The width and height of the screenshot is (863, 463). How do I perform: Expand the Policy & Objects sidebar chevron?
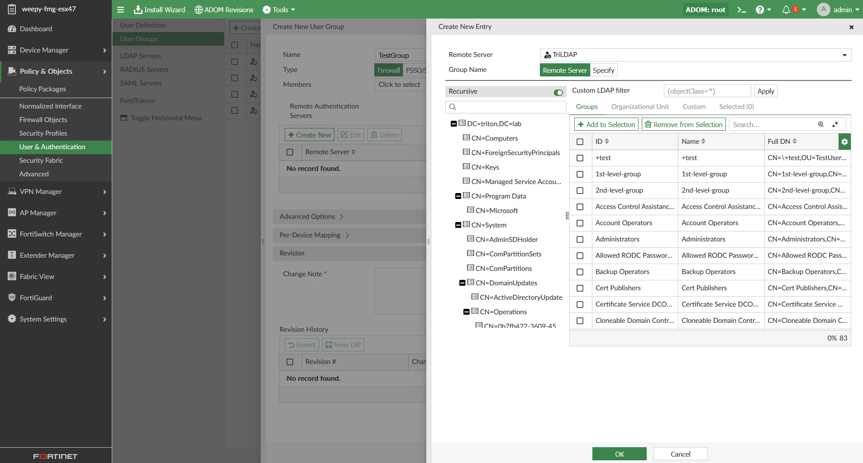coord(105,71)
